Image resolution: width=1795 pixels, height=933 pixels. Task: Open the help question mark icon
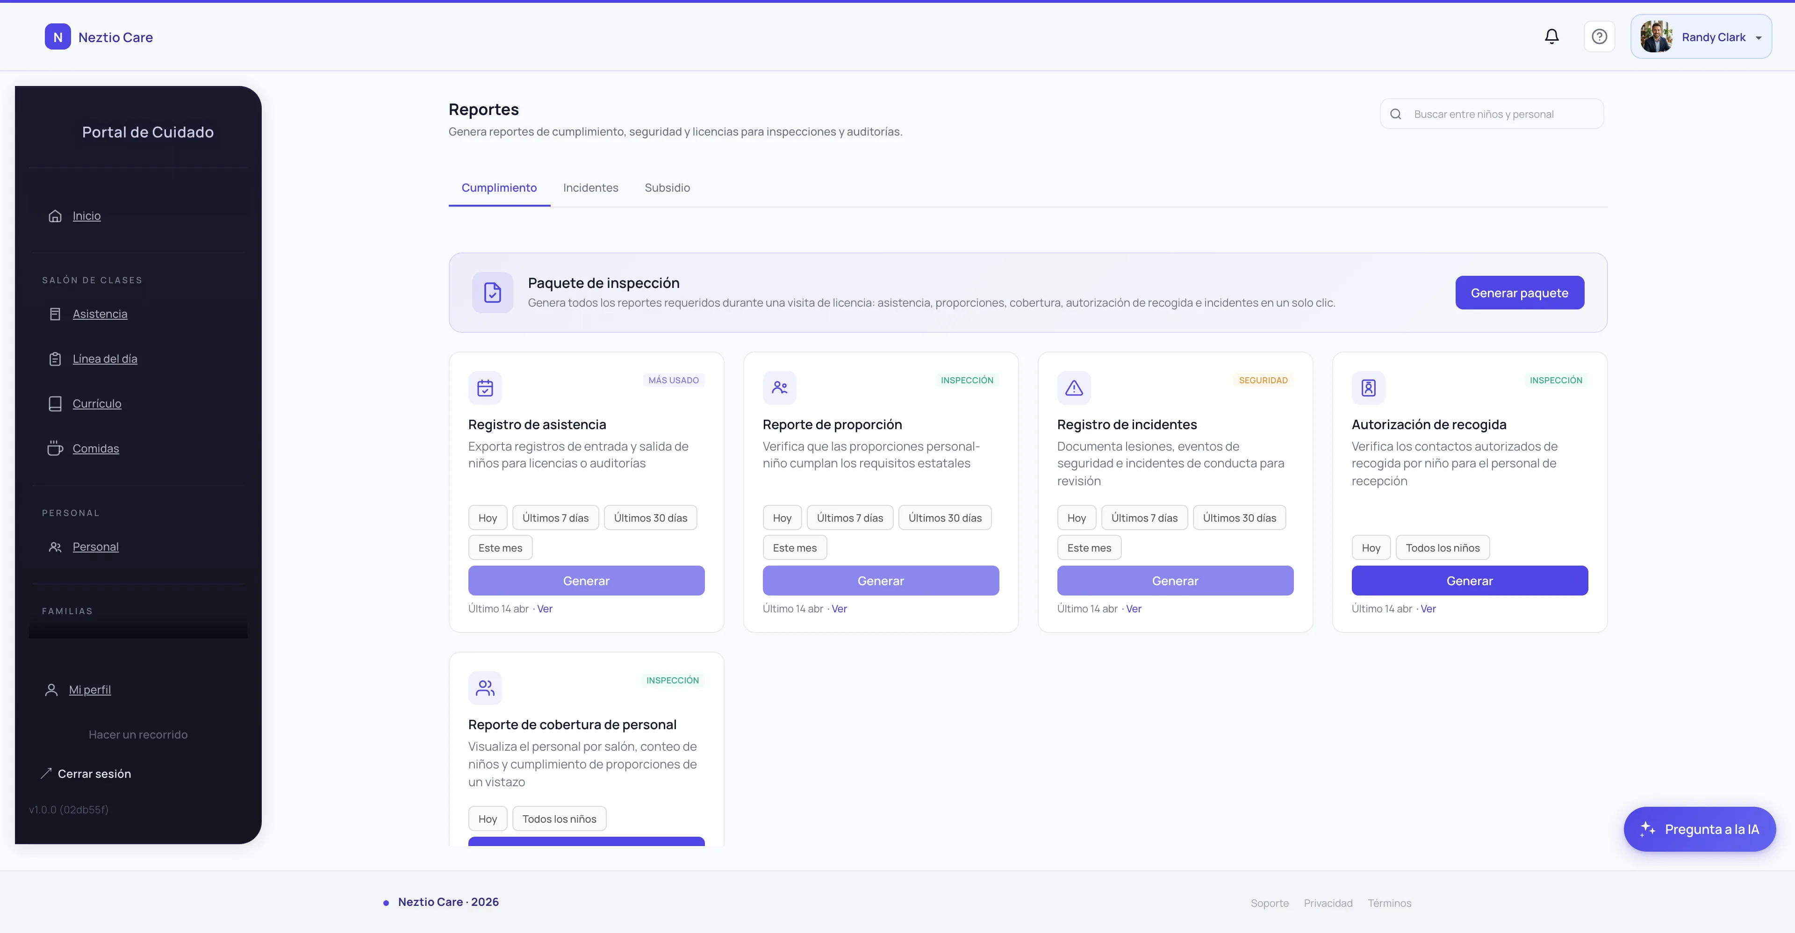(x=1599, y=36)
